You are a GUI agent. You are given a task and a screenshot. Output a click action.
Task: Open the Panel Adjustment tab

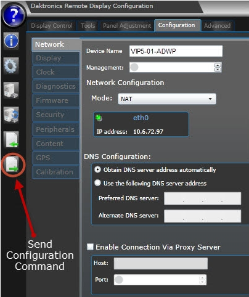coord(127,26)
